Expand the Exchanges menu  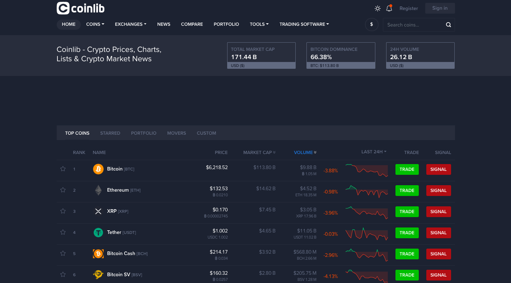(x=131, y=24)
